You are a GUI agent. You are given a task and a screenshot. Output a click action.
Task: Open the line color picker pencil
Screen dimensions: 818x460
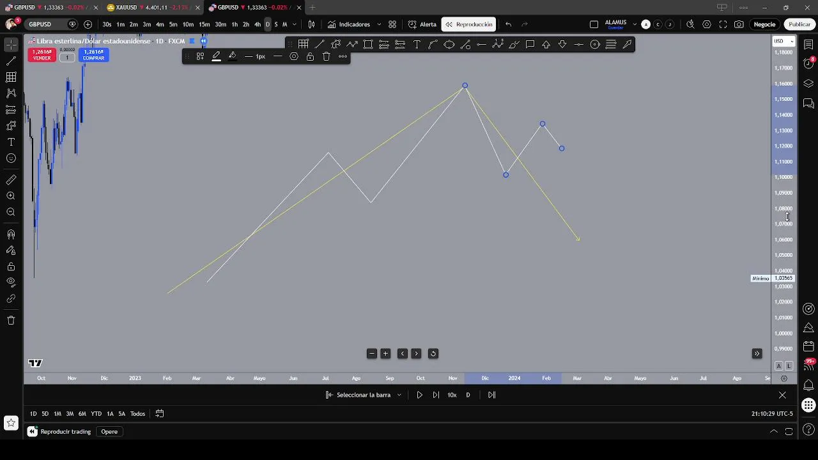click(x=216, y=56)
